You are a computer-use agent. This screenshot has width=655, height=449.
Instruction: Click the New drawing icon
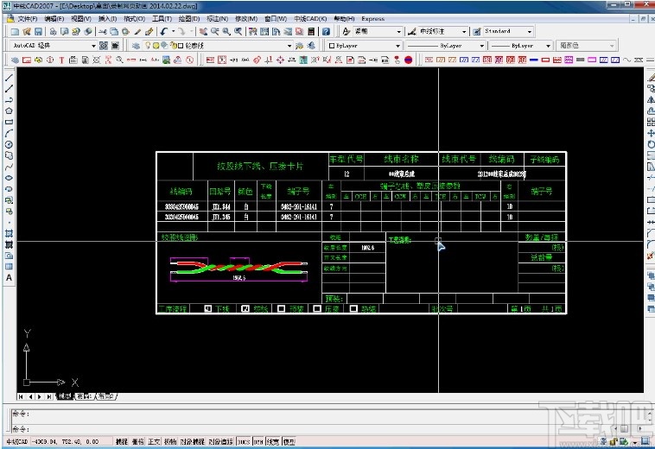pos(15,32)
